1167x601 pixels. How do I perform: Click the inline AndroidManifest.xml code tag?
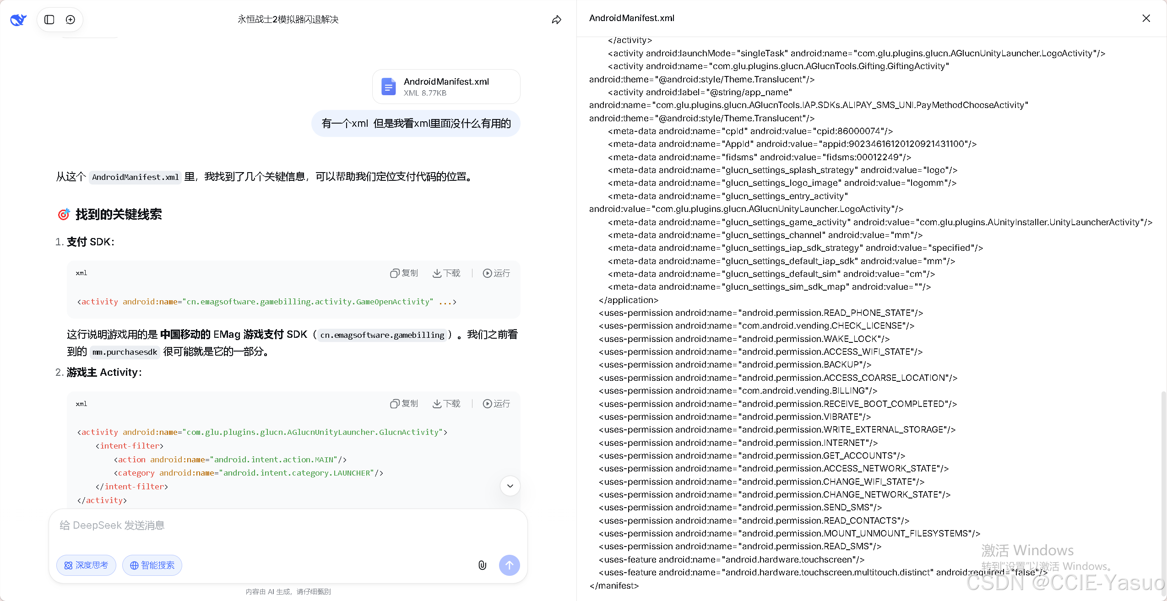(x=135, y=177)
